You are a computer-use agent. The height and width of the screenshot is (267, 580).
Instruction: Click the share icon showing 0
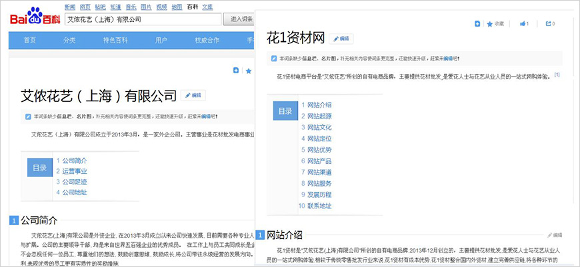point(549,24)
